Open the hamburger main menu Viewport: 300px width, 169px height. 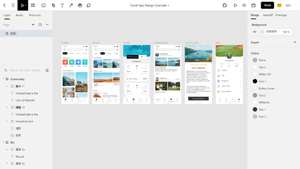pos(13,6)
